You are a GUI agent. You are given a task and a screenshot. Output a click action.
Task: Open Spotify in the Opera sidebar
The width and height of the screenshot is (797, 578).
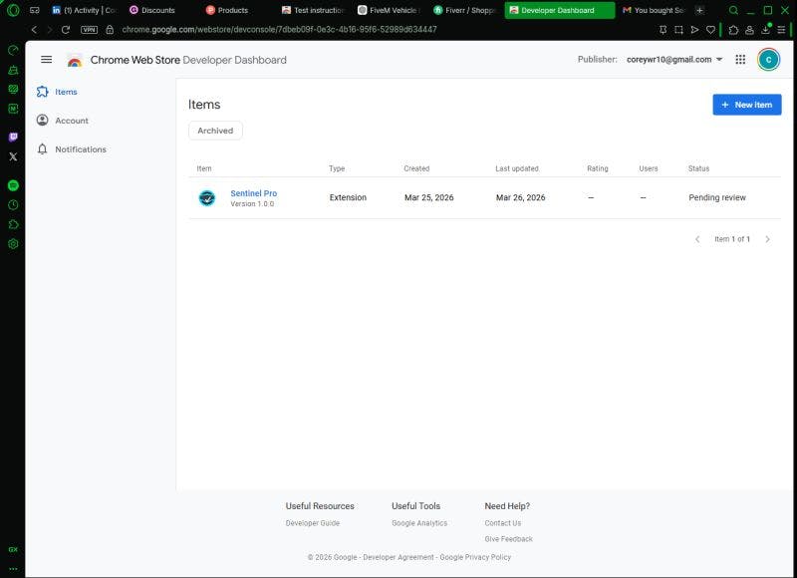(x=13, y=185)
